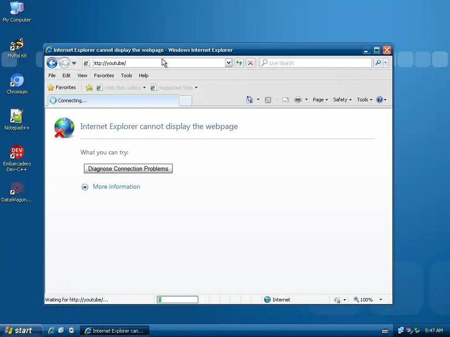The width and height of the screenshot is (450, 337).
Task: Click the network computers tray icon
Action: point(401,330)
